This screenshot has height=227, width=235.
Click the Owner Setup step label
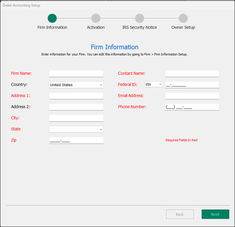click(x=183, y=27)
